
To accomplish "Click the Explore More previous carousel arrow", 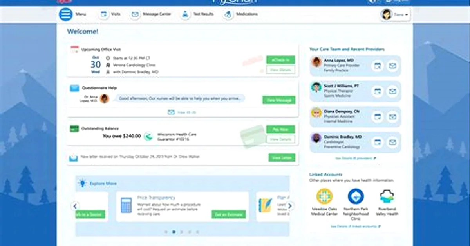I will coord(75,206).
